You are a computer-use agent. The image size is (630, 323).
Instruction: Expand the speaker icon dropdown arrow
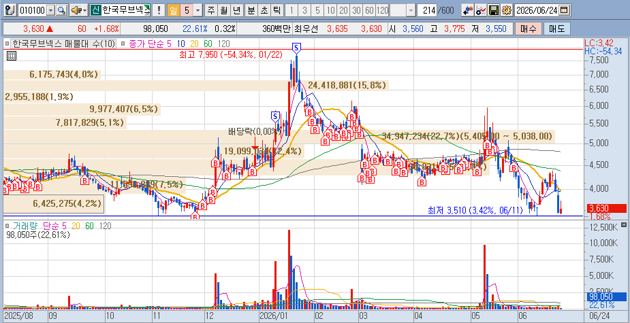pos(84,10)
